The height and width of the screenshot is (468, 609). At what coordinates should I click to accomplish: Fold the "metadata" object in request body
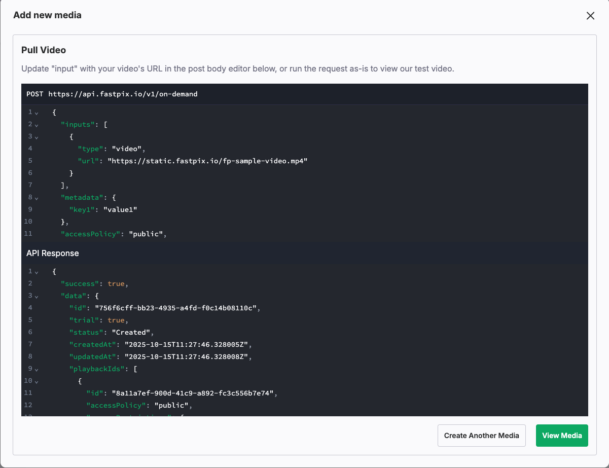click(x=37, y=198)
